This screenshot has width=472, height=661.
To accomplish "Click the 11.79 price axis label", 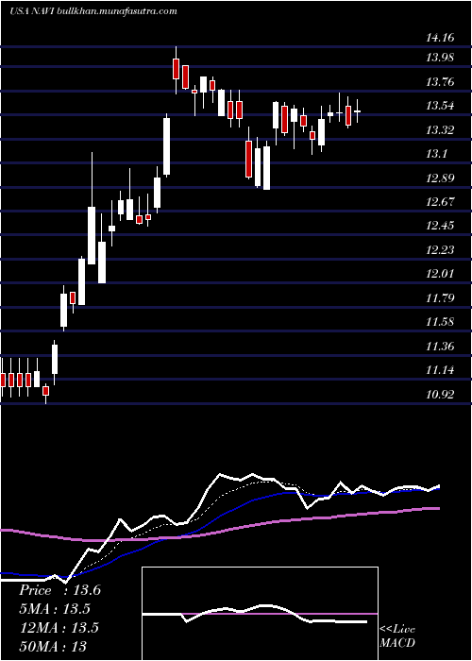I will (x=440, y=298).
